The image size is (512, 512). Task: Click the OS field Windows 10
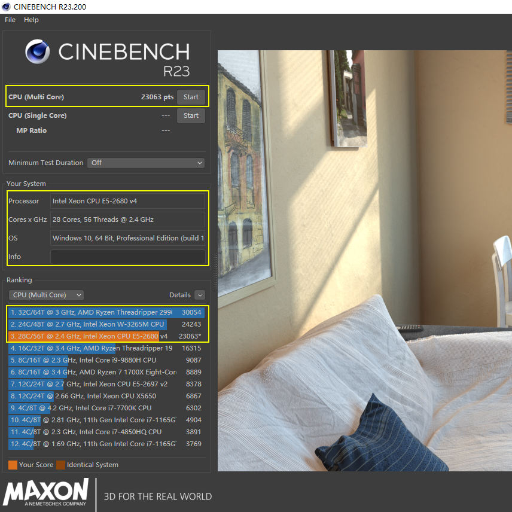click(x=127, y=238)
